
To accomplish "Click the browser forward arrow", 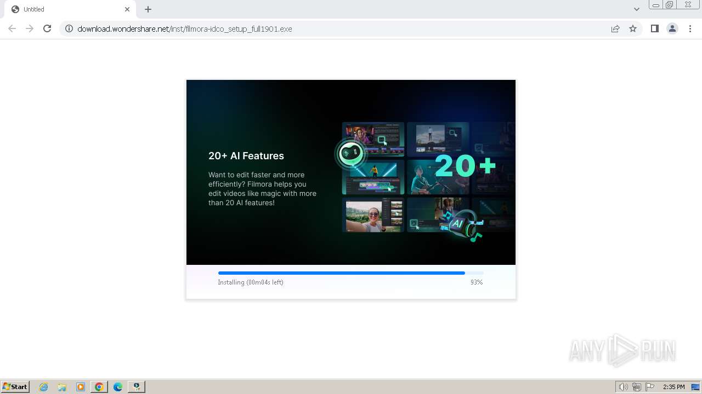I will pos(30,28).
